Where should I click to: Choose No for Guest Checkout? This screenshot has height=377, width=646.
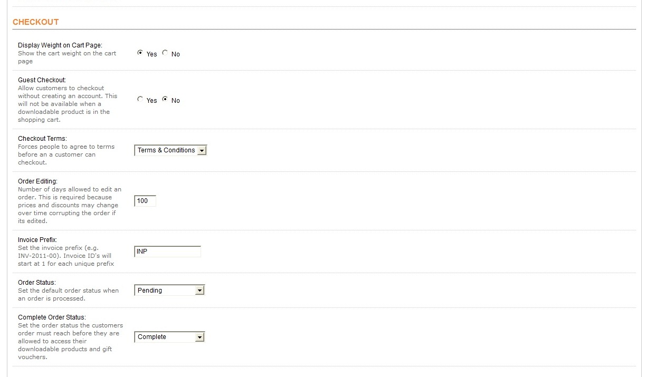(165, 99)
